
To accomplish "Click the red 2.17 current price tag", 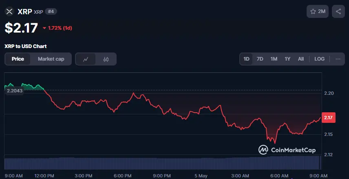I will [x=329, y=118].
